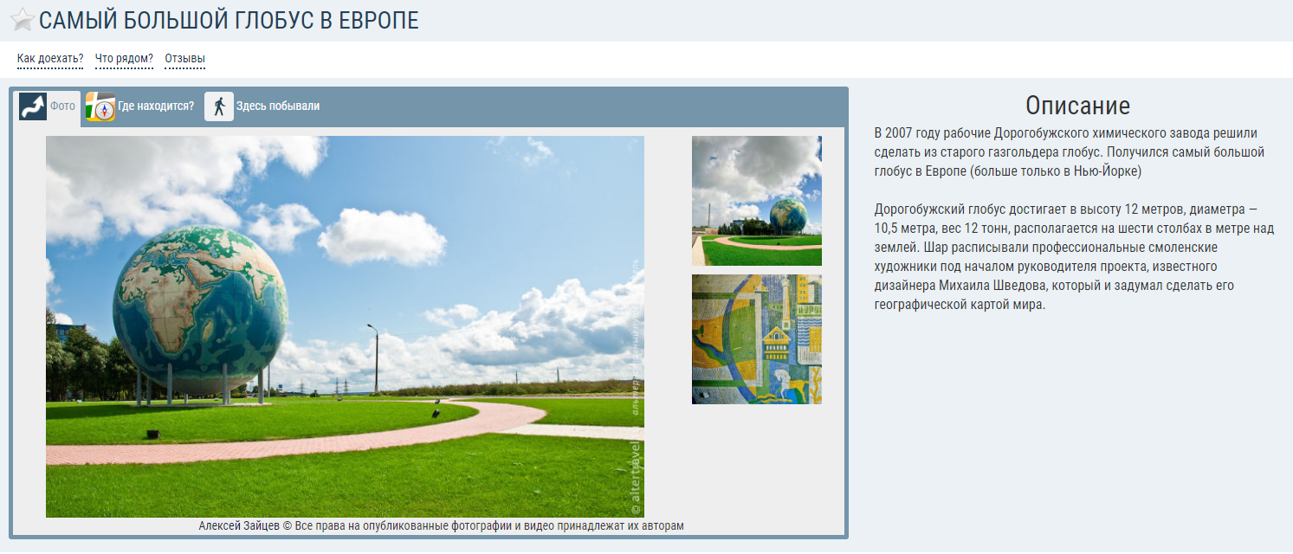Switch to the Фото tab label
1293x554 pixels.
(x=62, y=106)
